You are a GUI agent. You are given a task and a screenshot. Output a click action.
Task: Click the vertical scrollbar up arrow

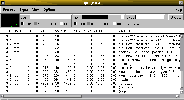pyautogui.click(x=182, y=36)
